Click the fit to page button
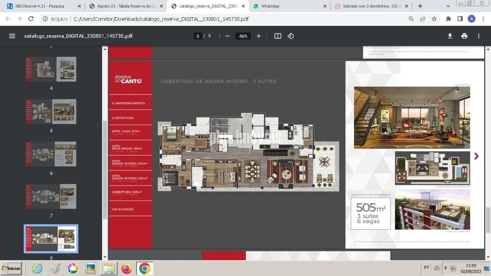The image size is (491, 276). (278, 36)
